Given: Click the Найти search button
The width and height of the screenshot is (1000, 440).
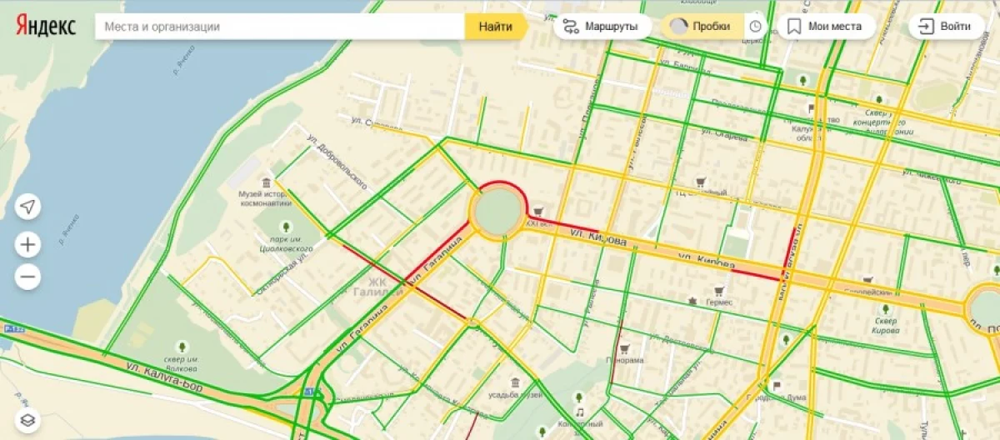Looking at the screenshot, I should pos(496,27).
